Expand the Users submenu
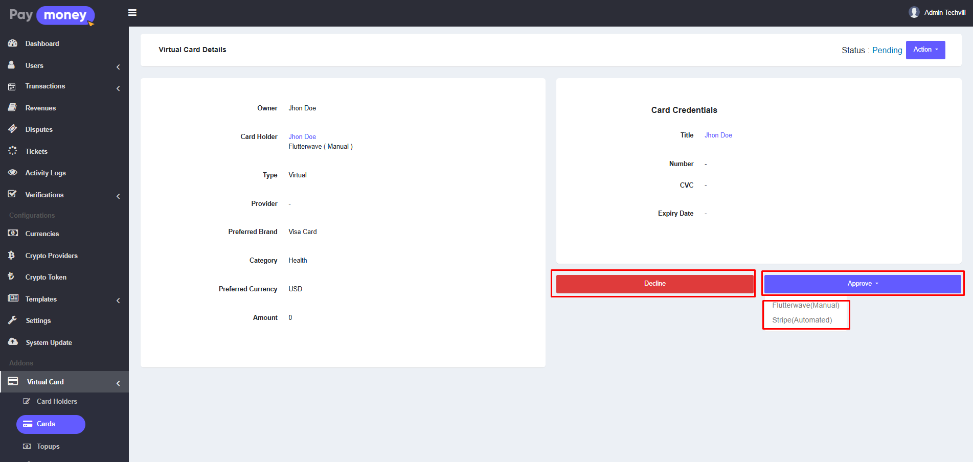Screen dimensions: 973x462 (x=118, y=67)
